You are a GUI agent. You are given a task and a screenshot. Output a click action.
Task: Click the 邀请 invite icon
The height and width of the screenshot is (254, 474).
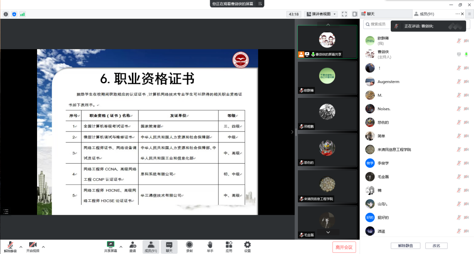click(132, 245)
